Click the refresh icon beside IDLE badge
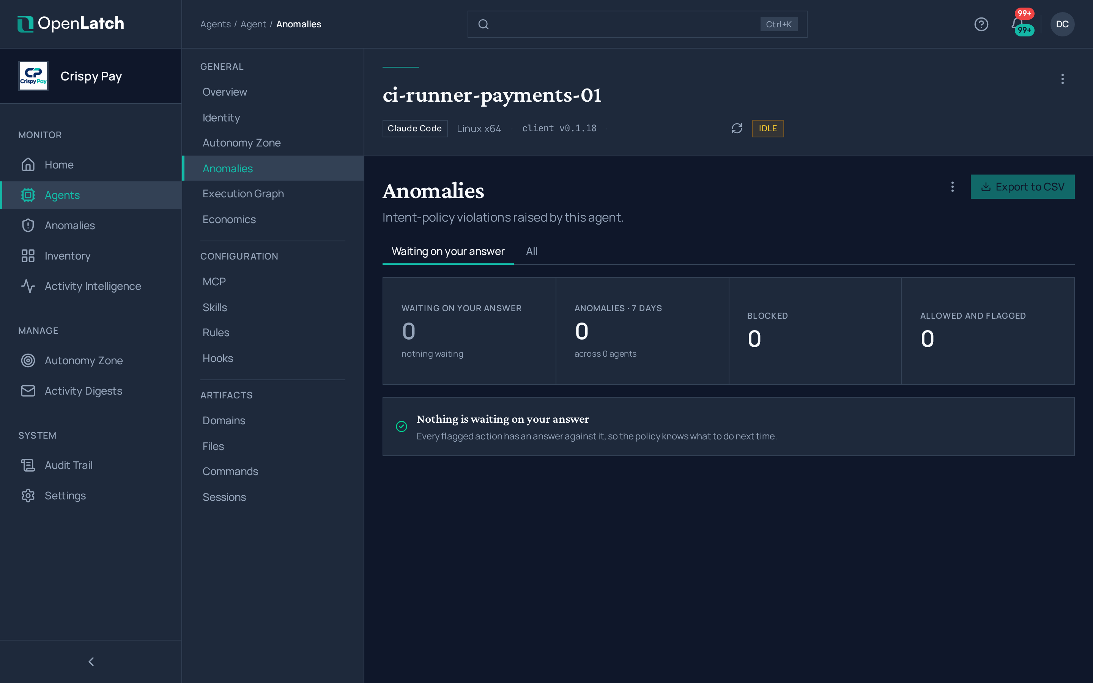 [x=737, y=128]
